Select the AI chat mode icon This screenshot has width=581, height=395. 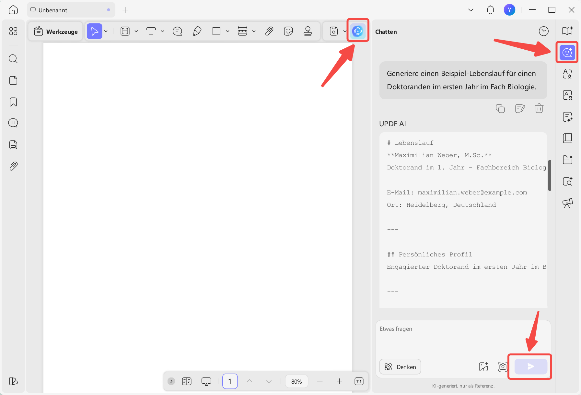click(567, 52)
